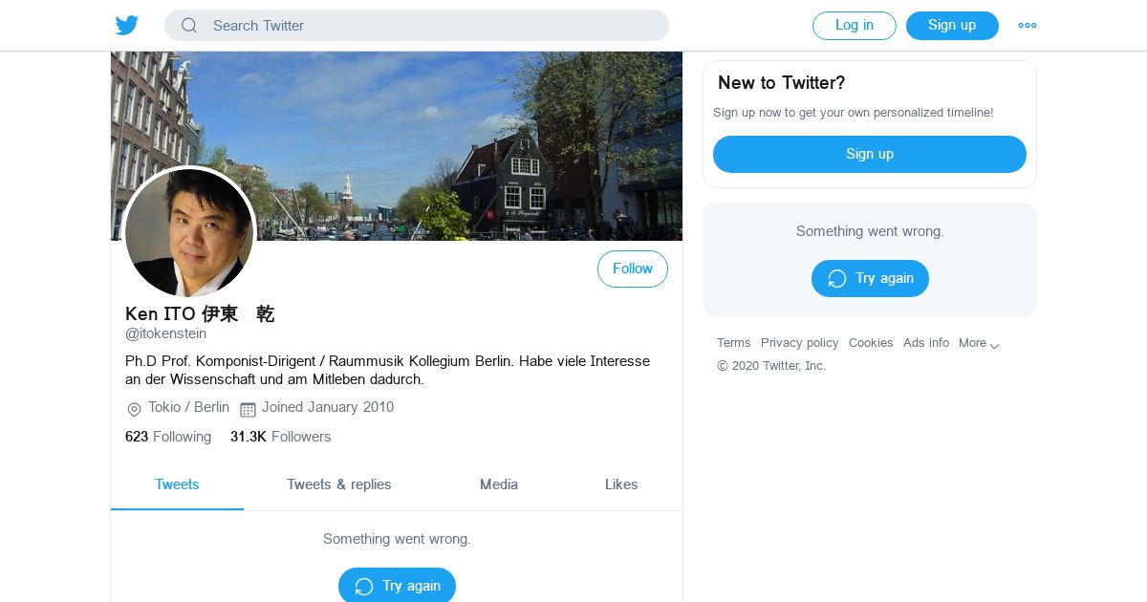Image resolution: width=1147 pixels, height=602 pixels.
Task: Open the Media tab
Action: click(x=499, y=484)
